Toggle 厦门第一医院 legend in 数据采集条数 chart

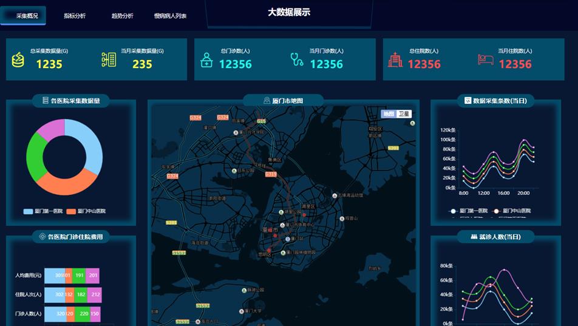pos(467,211)
